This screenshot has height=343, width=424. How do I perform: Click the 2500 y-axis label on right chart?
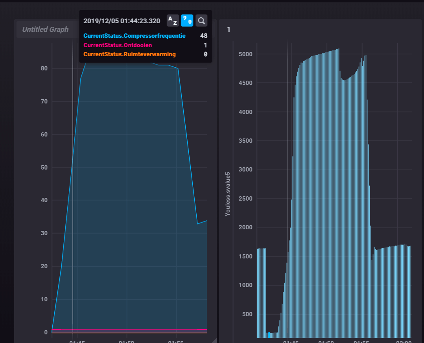pos(246,199)
